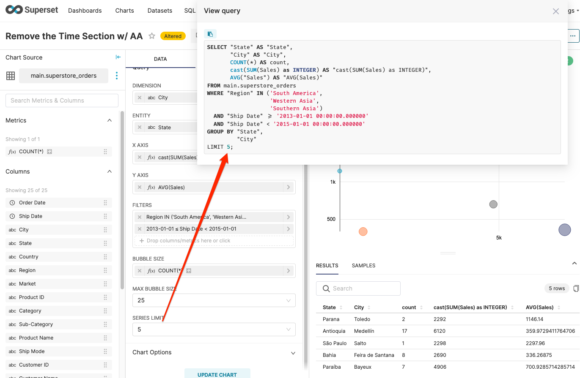Copy the query with clipboard icon

coord(210,34)
